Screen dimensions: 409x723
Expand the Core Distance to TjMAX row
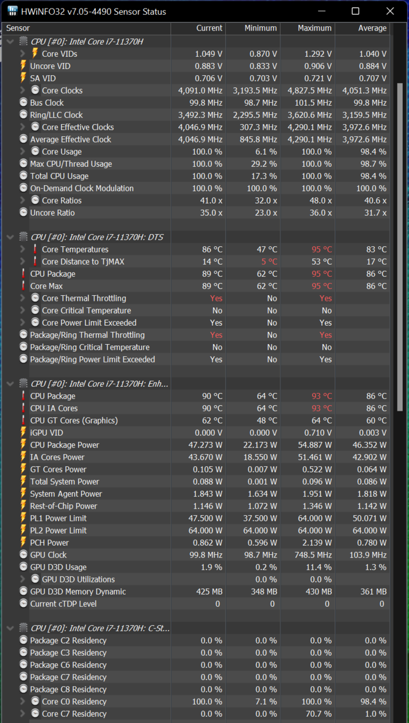pos(23,262)
